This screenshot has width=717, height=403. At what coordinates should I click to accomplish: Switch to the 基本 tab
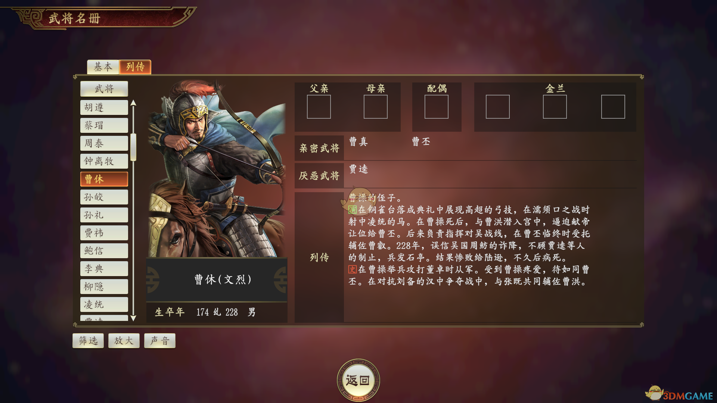click(103, 67)
